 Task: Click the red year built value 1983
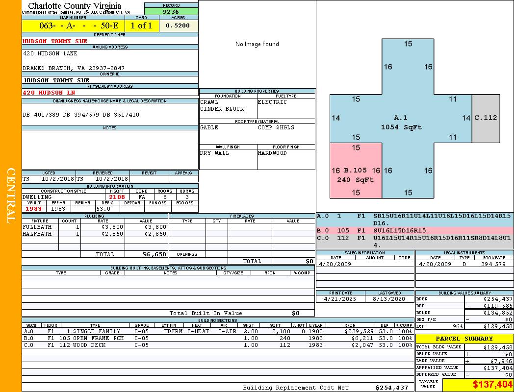33,209
